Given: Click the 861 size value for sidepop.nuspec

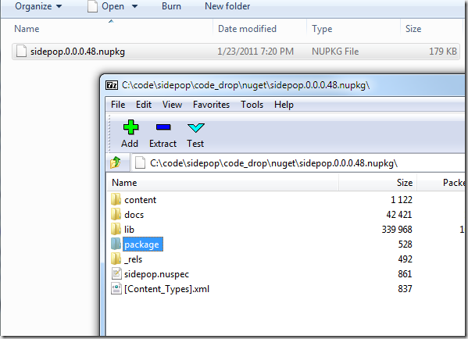Looking at the screenshot, I should pyautogui.click(x=405, y=274).
